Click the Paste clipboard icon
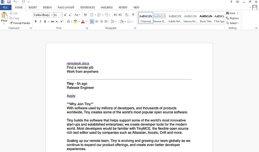259x152 pixels. point(4,15)
